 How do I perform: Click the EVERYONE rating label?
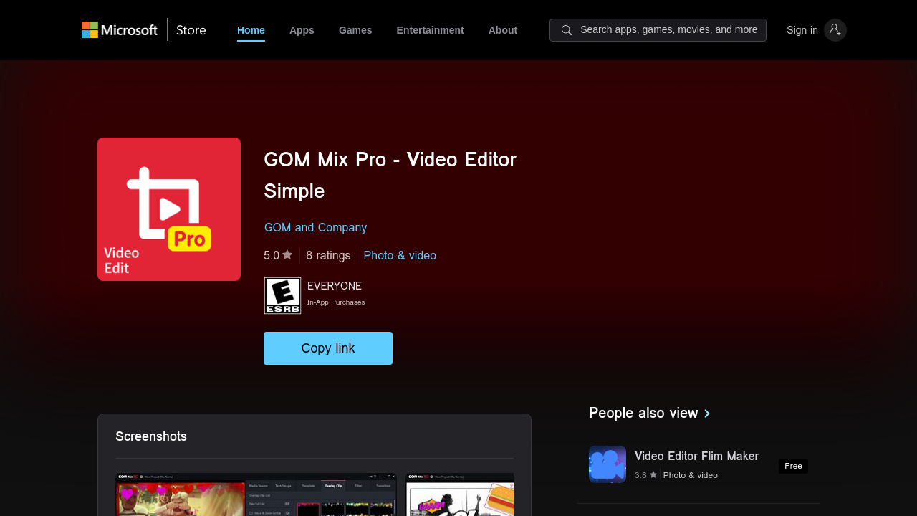pyautogui.click(x=335, y=286)
